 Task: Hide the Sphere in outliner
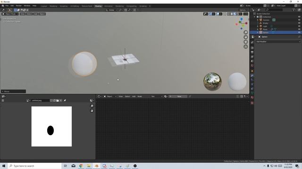(x=299, y=32)
